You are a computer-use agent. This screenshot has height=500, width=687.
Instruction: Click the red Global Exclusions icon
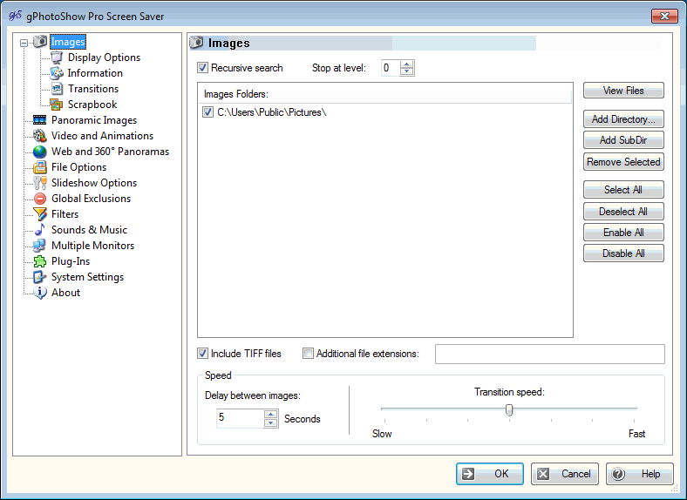40,199
